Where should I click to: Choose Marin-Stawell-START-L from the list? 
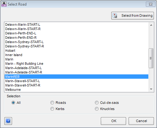point(76,81)
